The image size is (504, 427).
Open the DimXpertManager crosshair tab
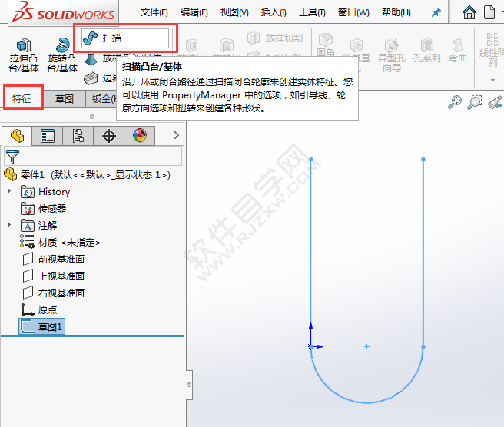tap(109, 136)
